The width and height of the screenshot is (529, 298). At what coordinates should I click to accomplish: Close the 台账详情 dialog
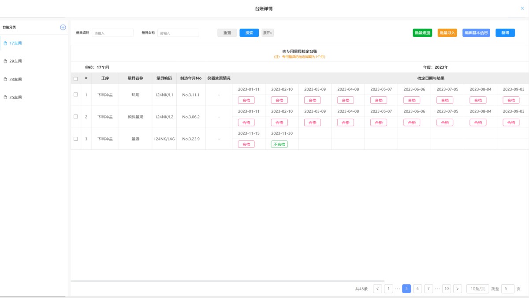[522, 8]
